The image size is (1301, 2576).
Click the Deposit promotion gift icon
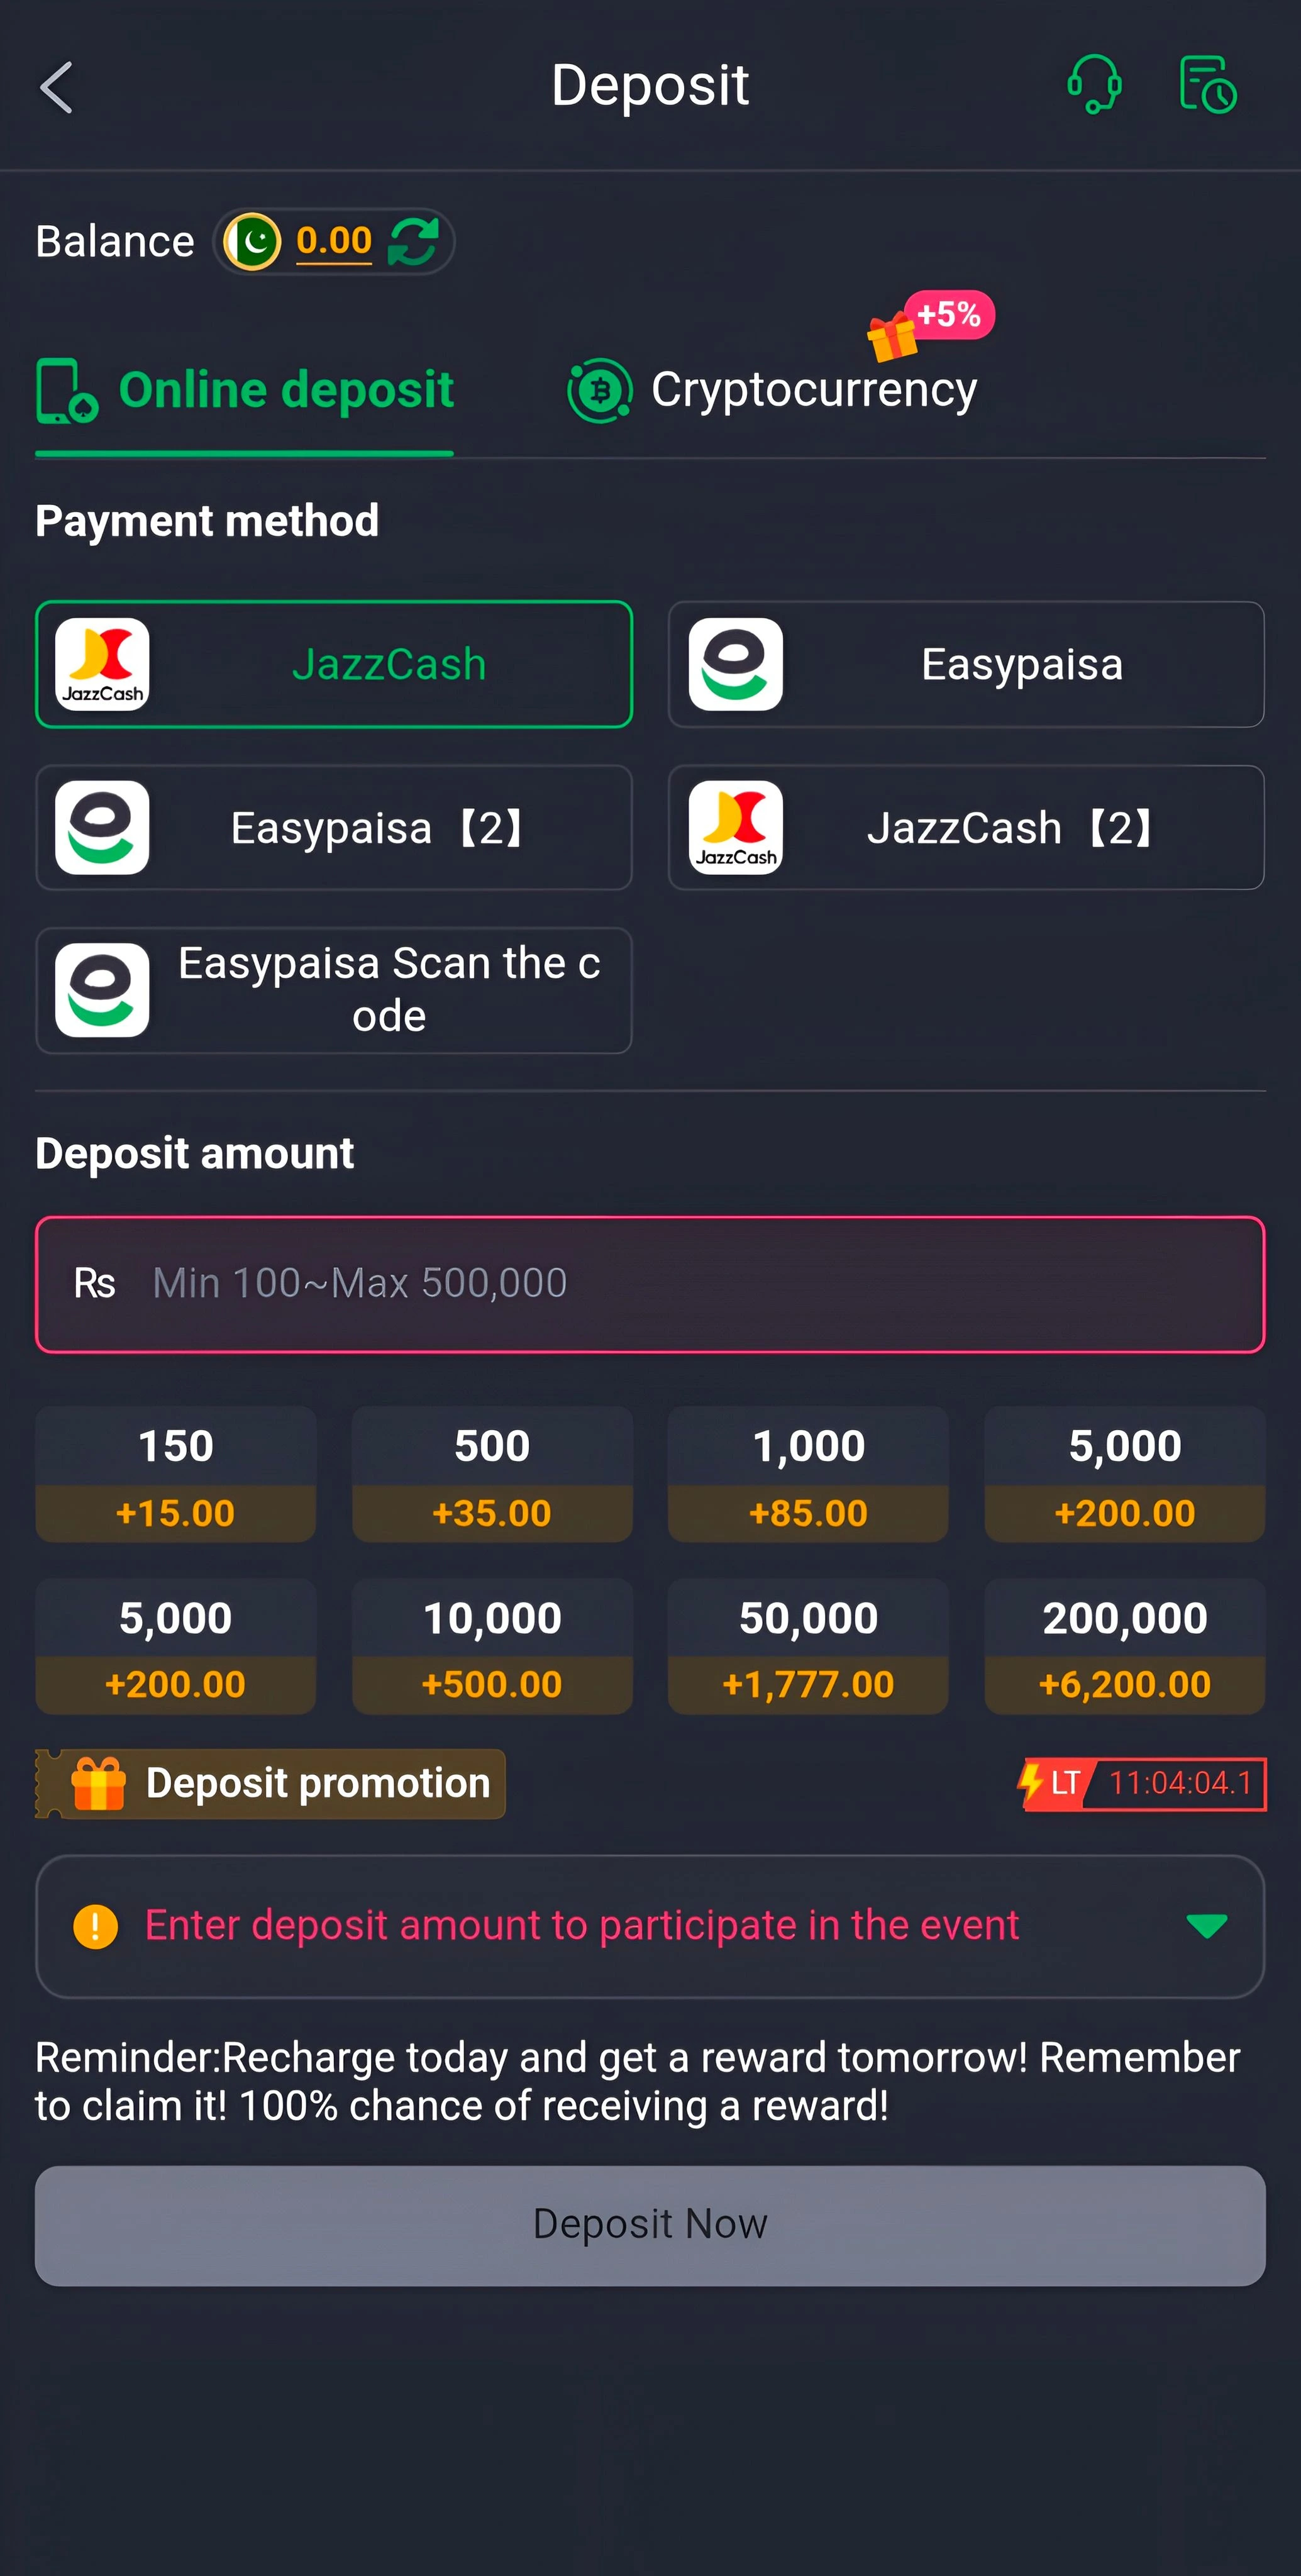click(x=98, y=1783)
